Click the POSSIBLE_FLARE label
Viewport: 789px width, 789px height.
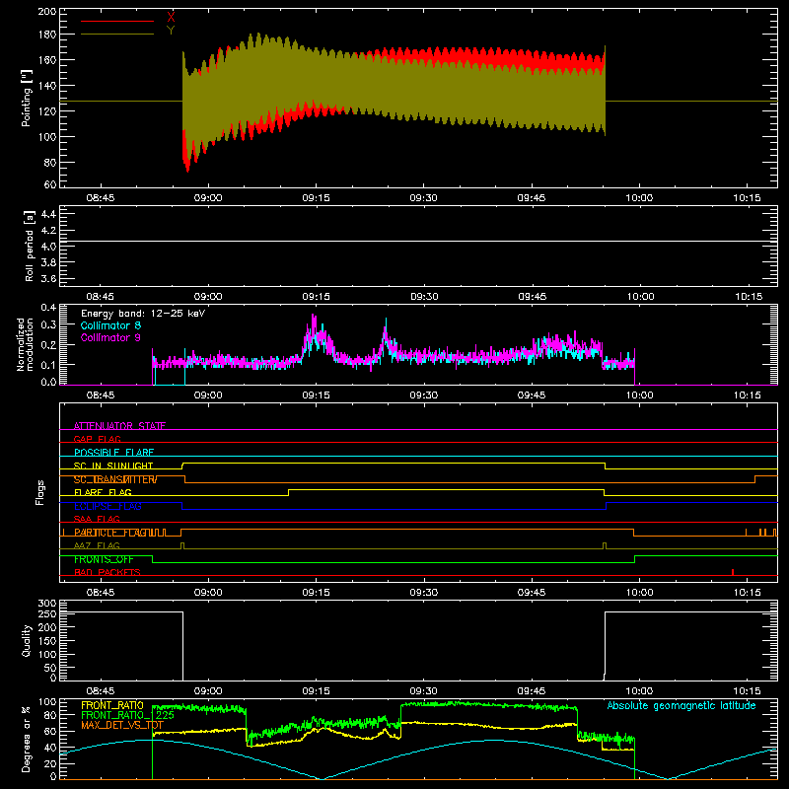pos(113,453)
